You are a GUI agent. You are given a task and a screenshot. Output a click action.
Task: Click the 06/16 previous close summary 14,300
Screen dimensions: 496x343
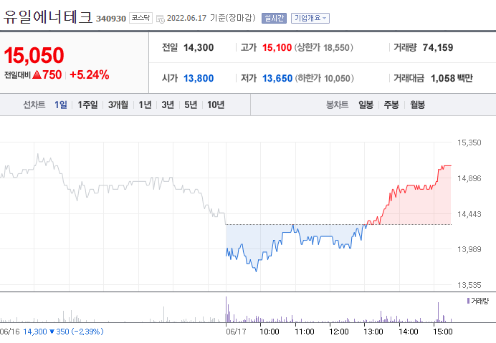(35, 332)
